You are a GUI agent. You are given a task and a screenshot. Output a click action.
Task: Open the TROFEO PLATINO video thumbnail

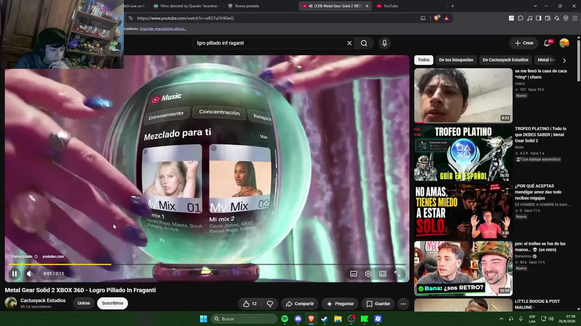[x=463, y=153]
